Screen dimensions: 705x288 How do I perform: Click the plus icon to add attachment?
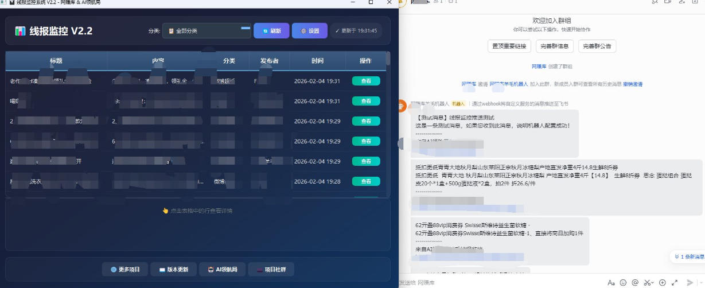click(663, 283)
